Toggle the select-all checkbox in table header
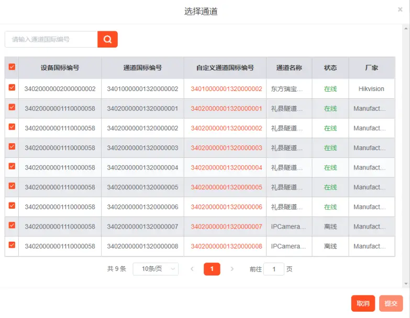Image resolution: width=410 pixels, height=318 pixels. pos(12,67)
